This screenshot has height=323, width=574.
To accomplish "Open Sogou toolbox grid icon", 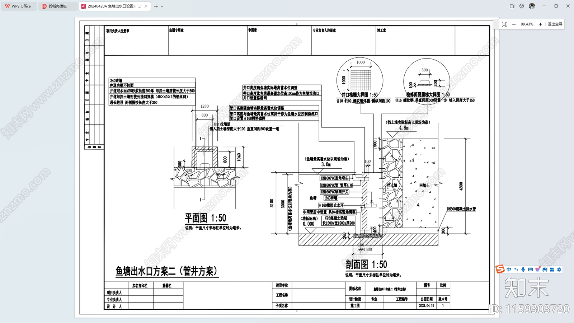I will (x=552, y=270).
